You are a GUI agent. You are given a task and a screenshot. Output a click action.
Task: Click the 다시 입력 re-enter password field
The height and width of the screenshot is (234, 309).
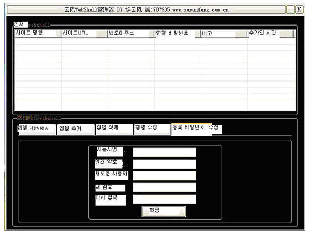point(164,199)
